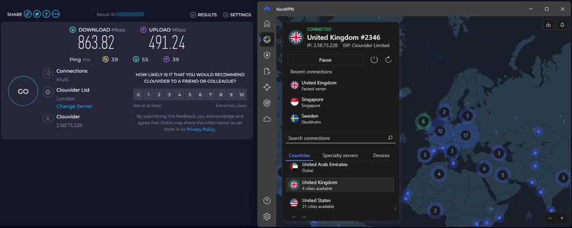Click the search magnifier icon
This screenshot has width=572, height=228.
[390, 138]
